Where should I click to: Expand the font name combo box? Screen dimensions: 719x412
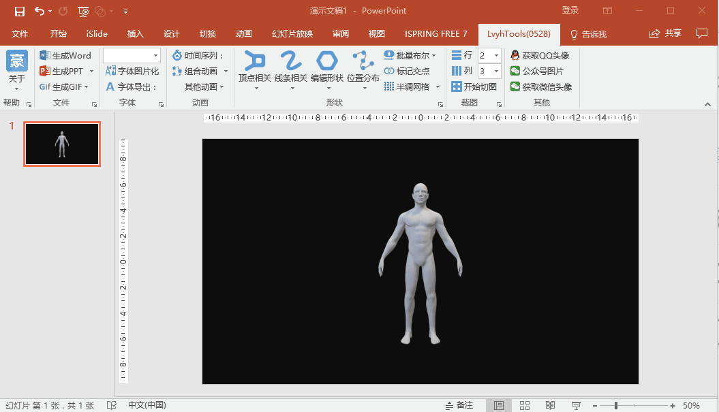[155, 55]
